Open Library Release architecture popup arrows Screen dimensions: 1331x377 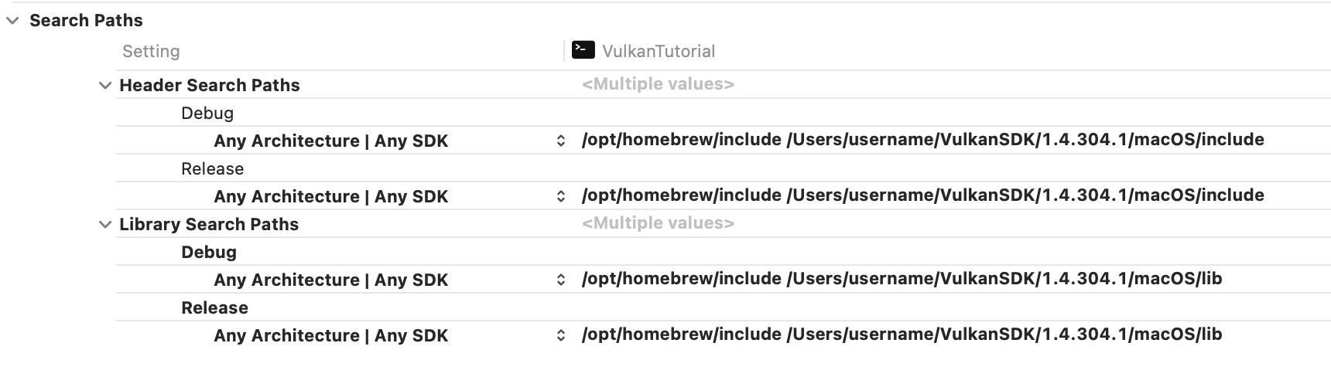[561, 335]
